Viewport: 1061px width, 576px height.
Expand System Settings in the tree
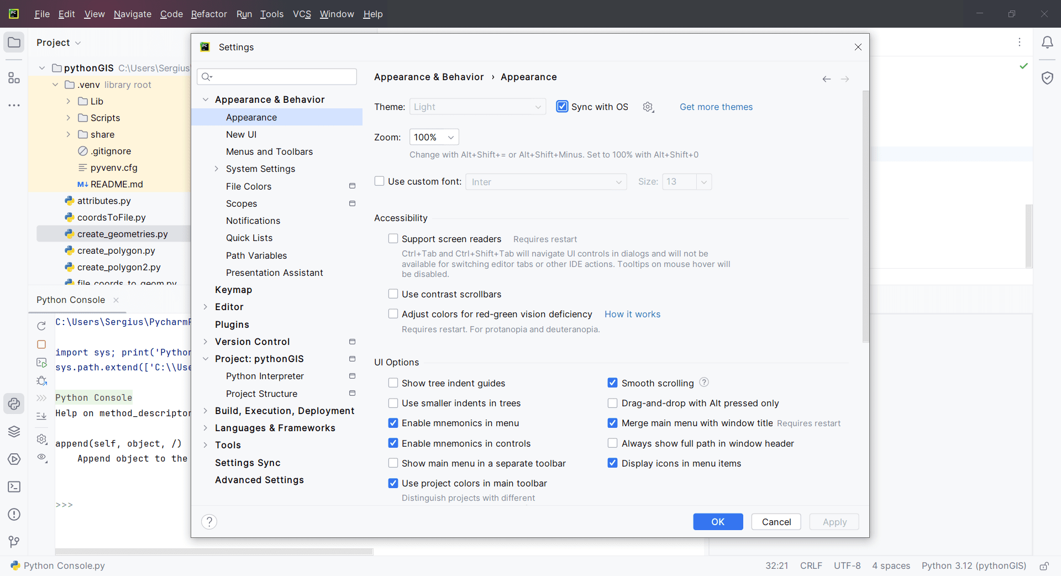coord(217,169)
